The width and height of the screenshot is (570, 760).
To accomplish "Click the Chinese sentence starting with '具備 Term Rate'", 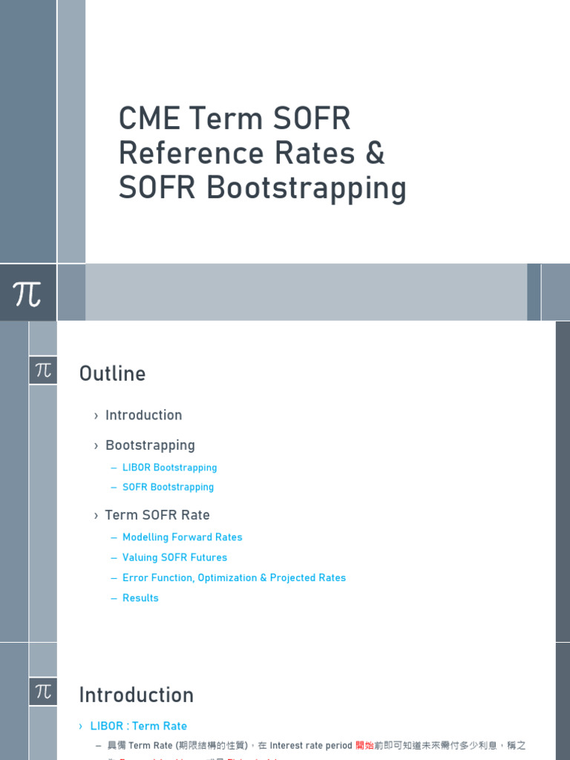I will [316, 745].
